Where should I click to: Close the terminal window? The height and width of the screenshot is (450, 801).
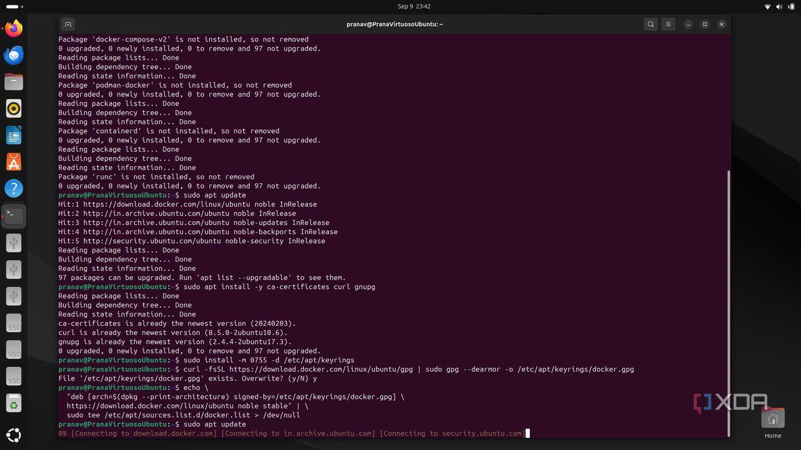[x=721, y=25]
